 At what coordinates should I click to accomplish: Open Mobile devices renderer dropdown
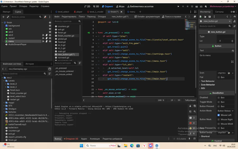(223, 6)
